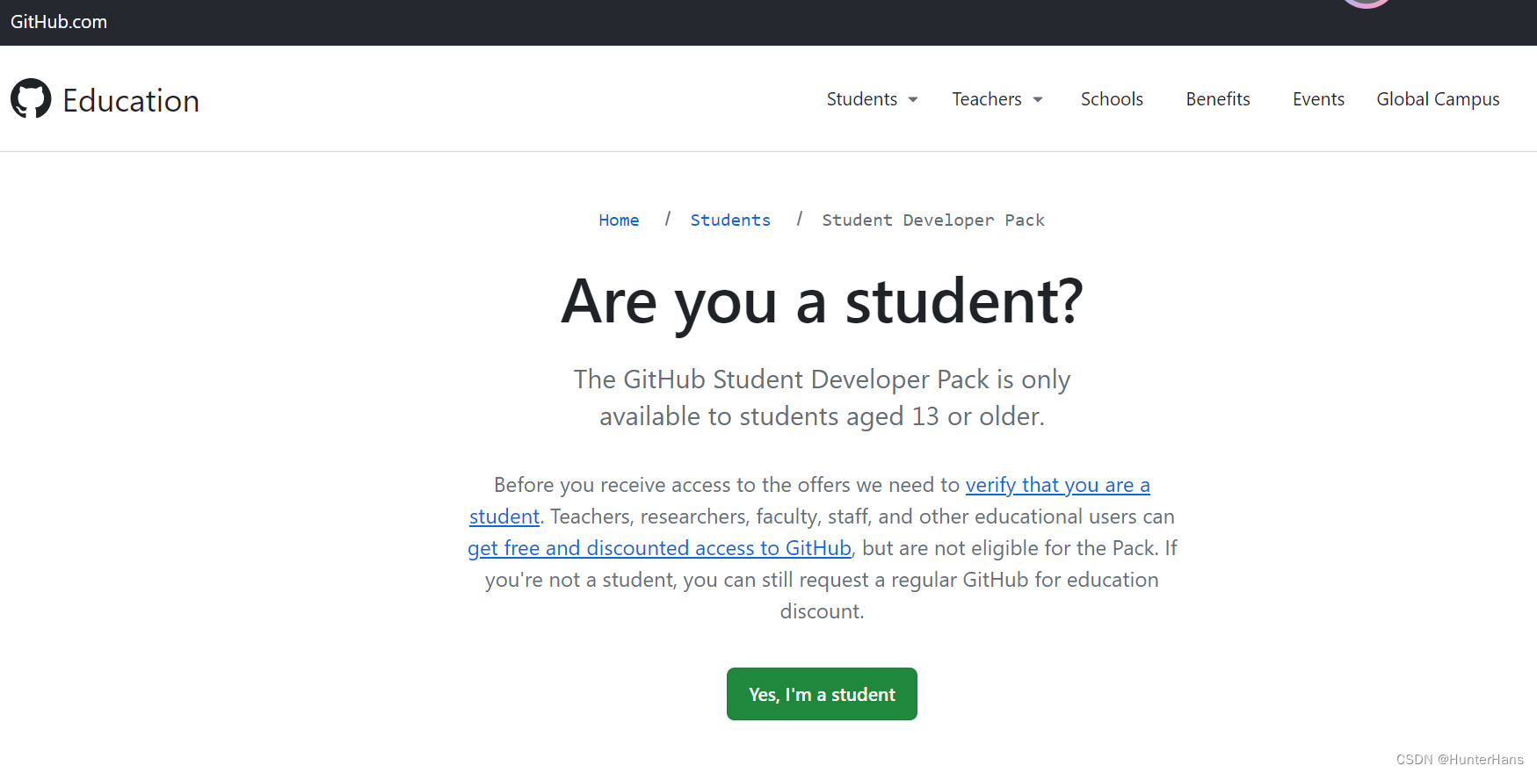Click the Students nav label
This screenshot has height=773, width=1537.
862,99
